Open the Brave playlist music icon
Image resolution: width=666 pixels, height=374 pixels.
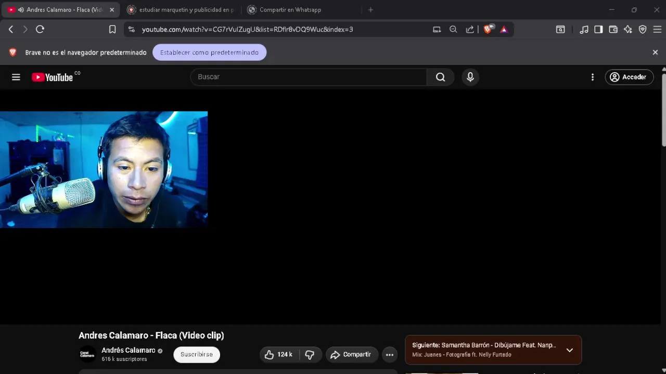[x=584, y=30]
